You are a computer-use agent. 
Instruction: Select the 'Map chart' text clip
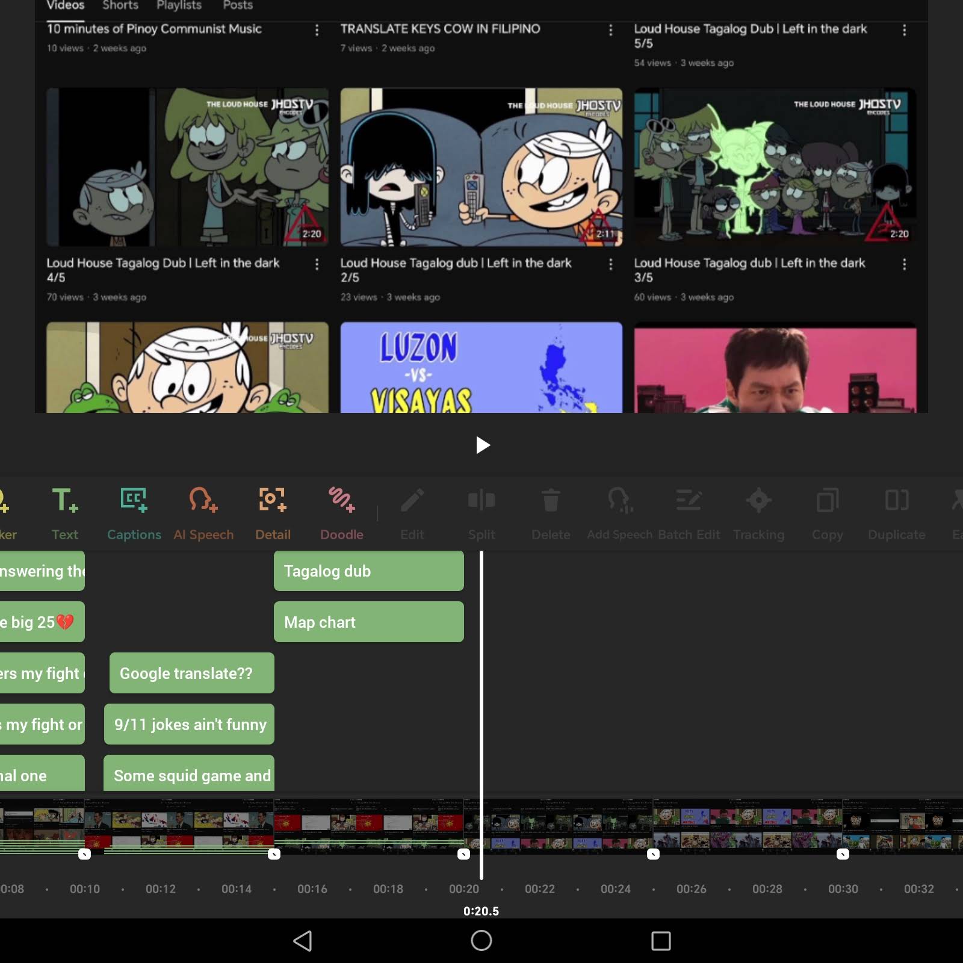pyautogui.click(x=369, y=622)
